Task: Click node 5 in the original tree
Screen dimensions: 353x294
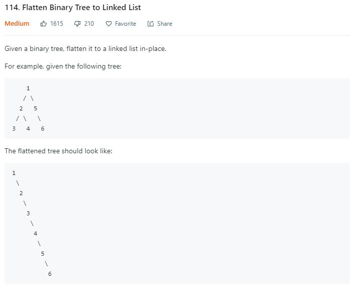Action: 35,108
